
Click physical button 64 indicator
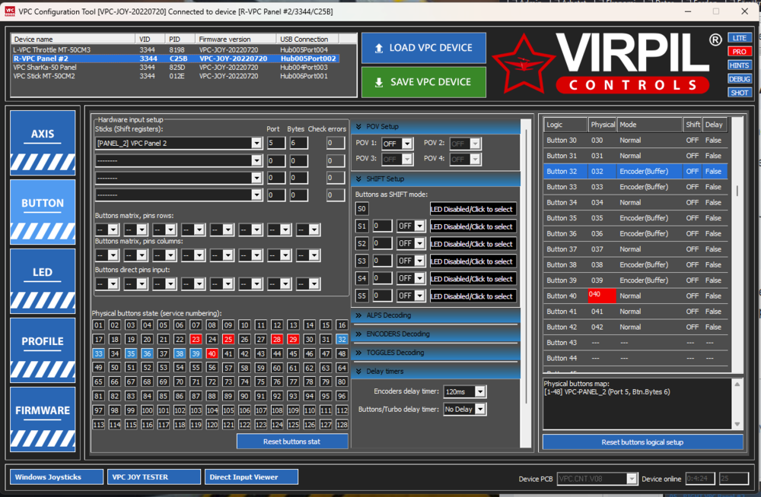342,368
